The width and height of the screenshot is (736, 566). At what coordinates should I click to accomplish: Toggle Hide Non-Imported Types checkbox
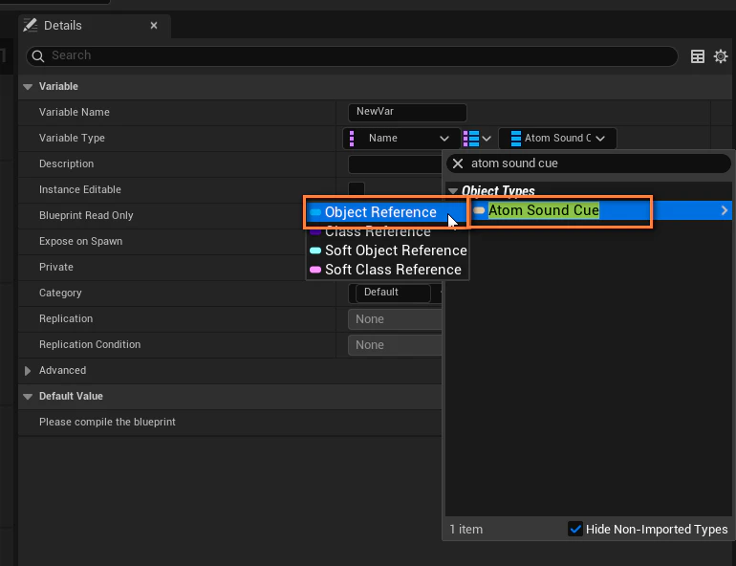click(x=575, y=529)
